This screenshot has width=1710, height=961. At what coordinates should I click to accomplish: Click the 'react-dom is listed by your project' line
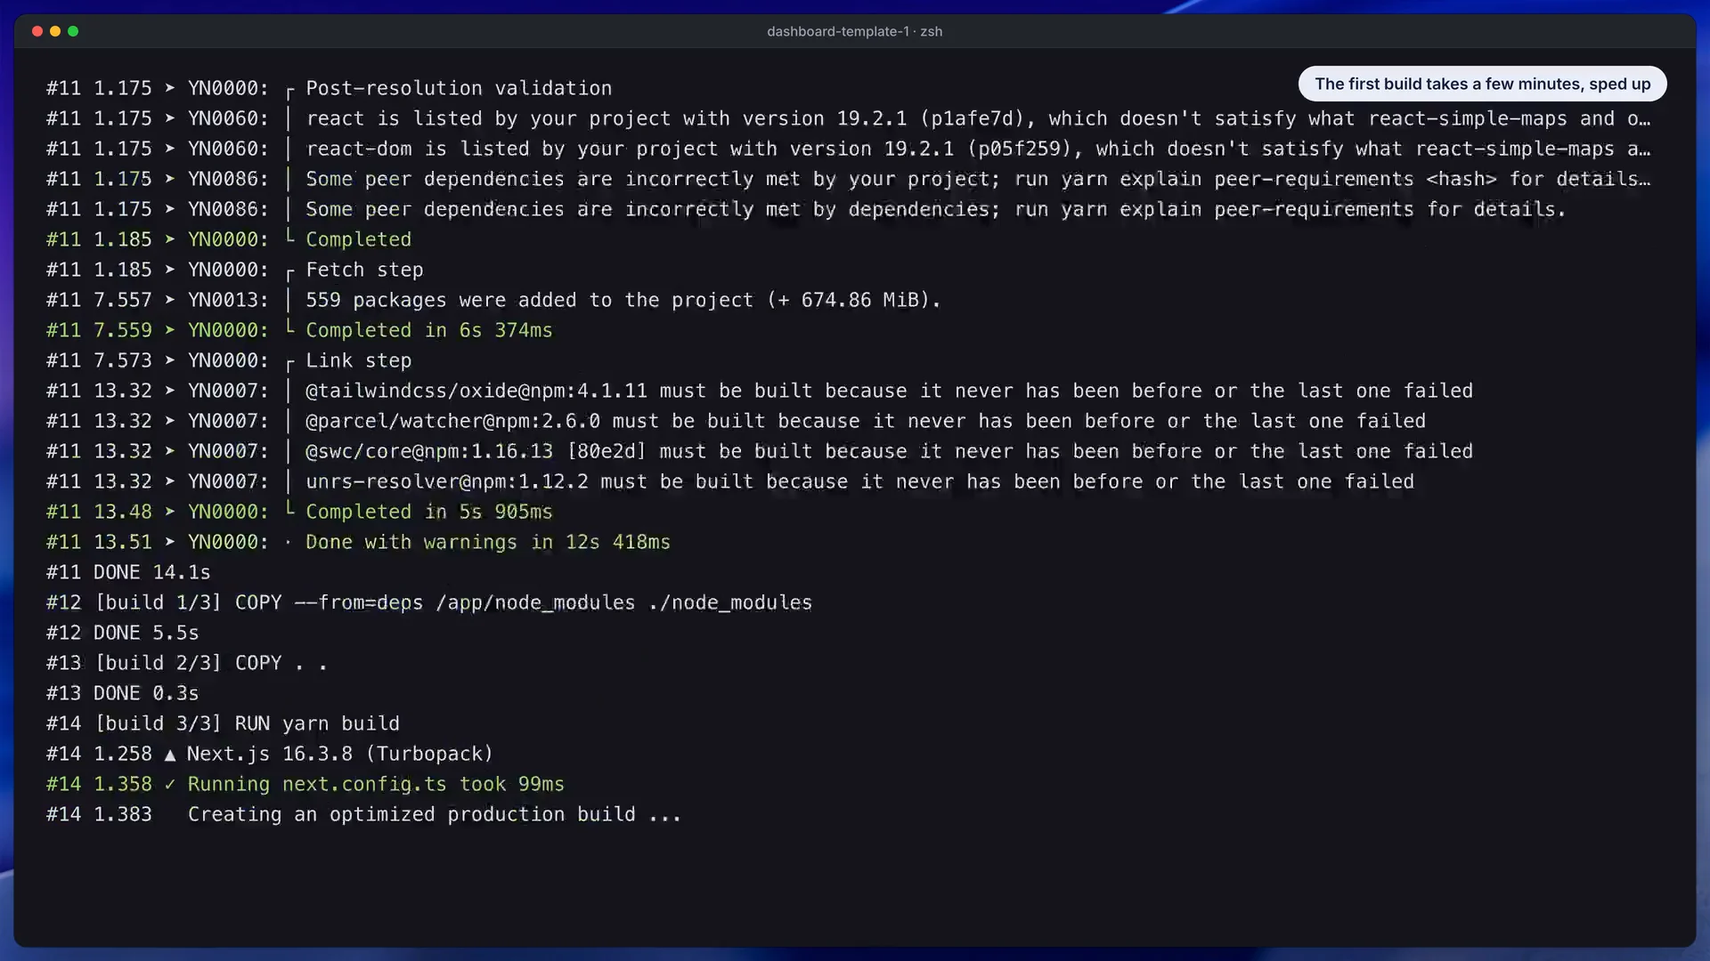[x=848, y=149]
